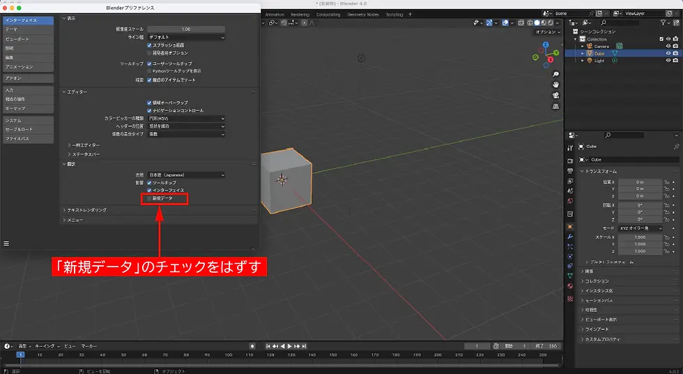Open the アドオン preferences category
Viewport: 683px width, 374px height.
tap(28, 78)
